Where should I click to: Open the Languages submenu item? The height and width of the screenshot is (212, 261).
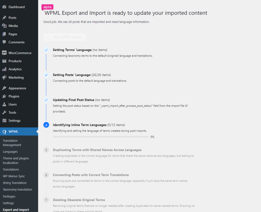pyautogui.click(x=10, y=152)
